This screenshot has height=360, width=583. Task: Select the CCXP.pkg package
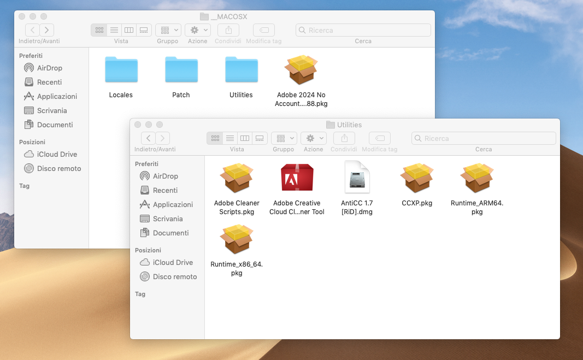[417, 178]
